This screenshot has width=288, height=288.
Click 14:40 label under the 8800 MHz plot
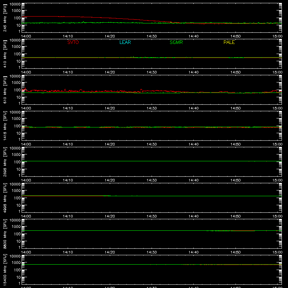194,252
